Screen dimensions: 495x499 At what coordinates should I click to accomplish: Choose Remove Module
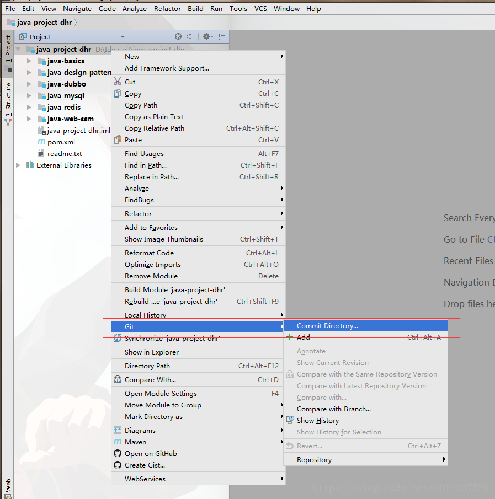[x=198, y=276]
